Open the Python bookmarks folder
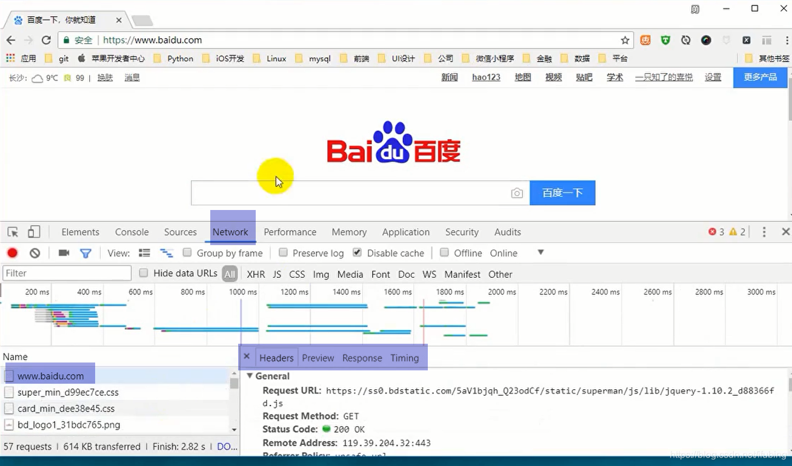This screenshot has height=466, width=792. [x=173, y=59]
